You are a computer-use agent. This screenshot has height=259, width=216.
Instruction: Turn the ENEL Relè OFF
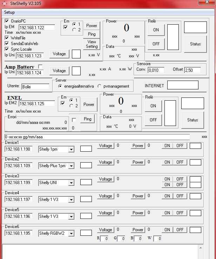pos(153,120)
